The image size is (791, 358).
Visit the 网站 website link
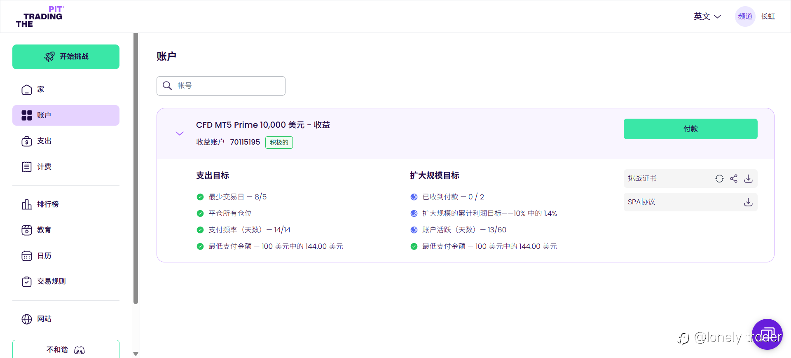66,319
